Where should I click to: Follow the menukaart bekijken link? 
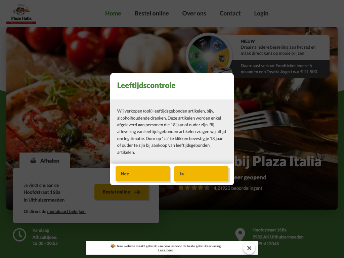(x=66, y=212)
